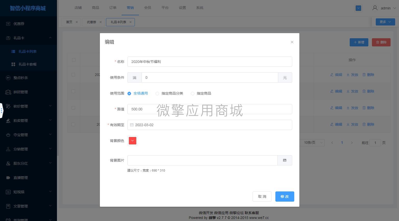
Task: Open the 10条/页 page size dropdown
Action: click(x=312, y=143)
